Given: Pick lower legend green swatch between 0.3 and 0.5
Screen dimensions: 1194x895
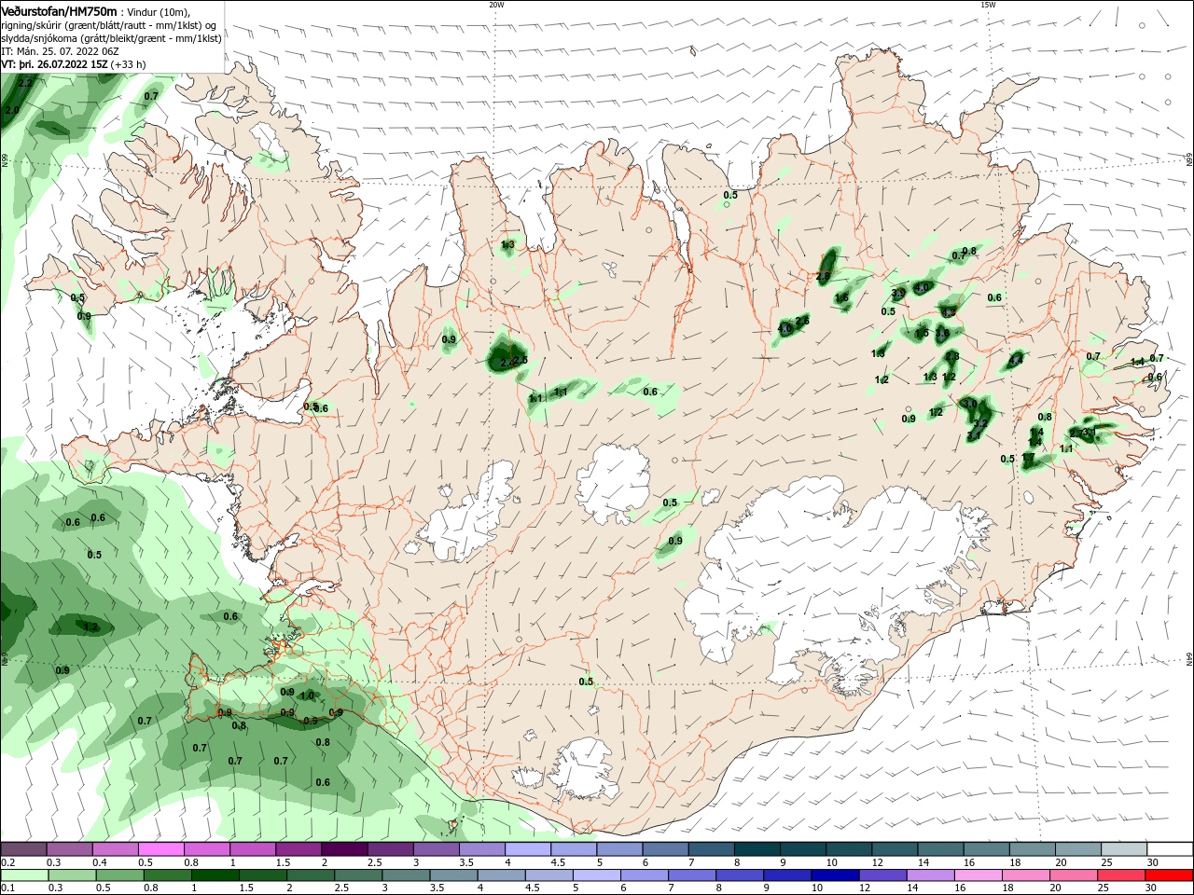Looking at the screenshot, I should point(72,875).
